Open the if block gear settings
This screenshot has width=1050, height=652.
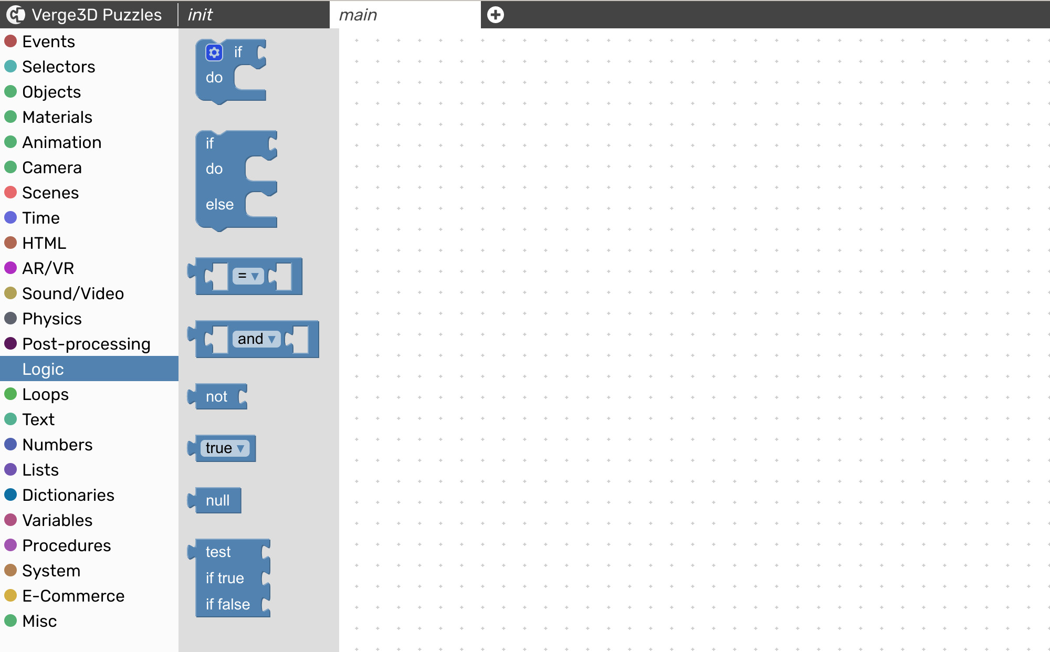click(x=214, y=52)
